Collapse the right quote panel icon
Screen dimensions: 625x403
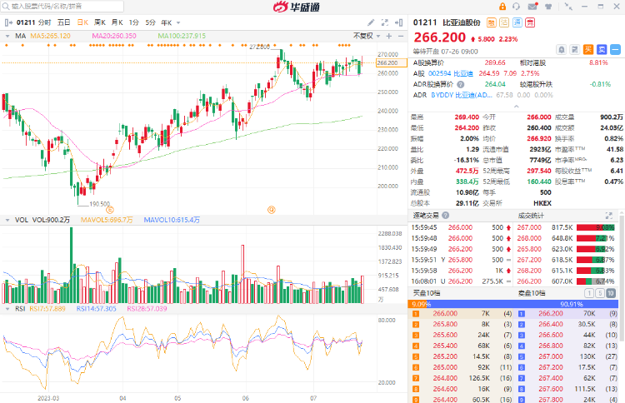coord(398,22)
